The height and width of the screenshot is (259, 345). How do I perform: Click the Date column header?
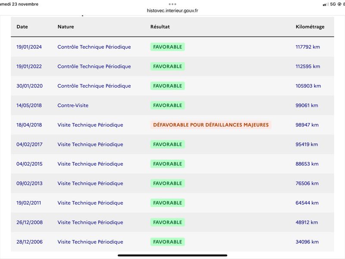22,27
